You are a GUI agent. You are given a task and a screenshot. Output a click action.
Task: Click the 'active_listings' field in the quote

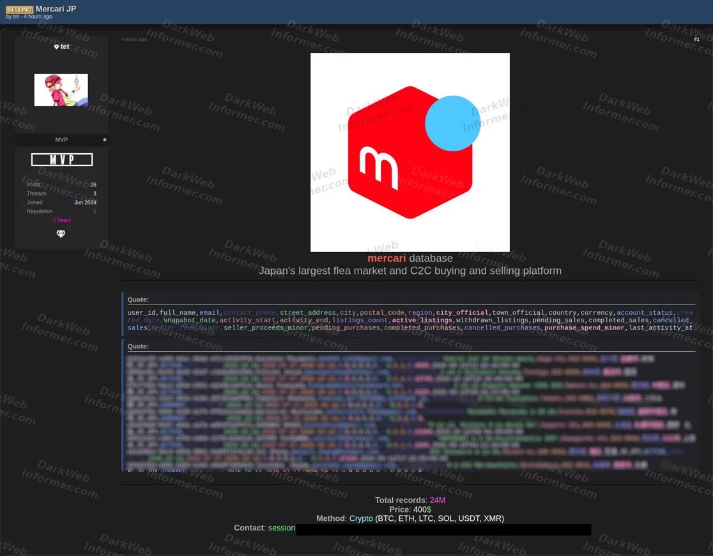point(422,320)
